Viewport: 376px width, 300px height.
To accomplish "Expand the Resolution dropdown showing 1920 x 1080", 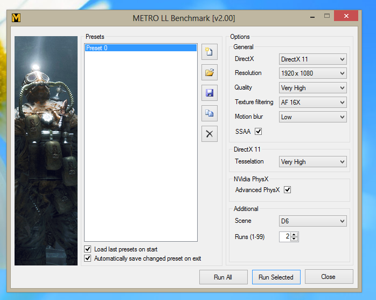I will click(312, 73).
